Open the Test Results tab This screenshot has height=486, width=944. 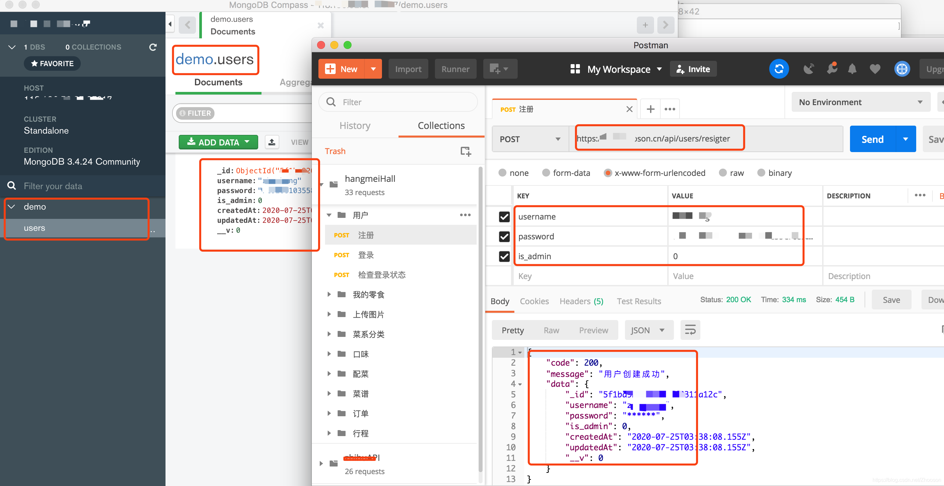tap(639, 301)
